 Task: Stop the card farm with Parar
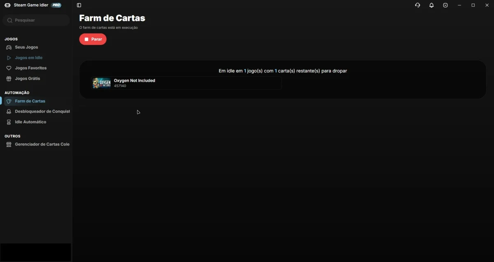point(93,39)
